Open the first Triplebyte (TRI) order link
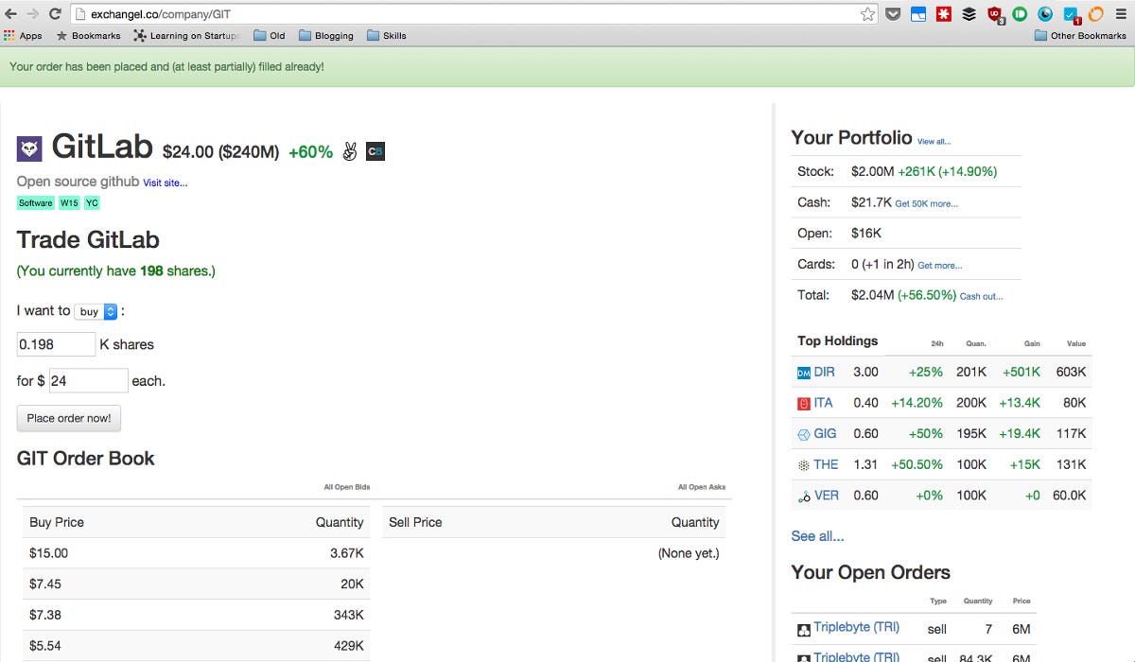1135x662 pixels. pyautogui.click(x=857, y=627)
